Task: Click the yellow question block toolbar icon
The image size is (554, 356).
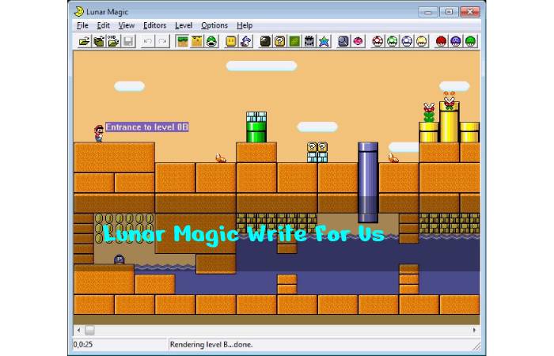Action: coord(280,41)
